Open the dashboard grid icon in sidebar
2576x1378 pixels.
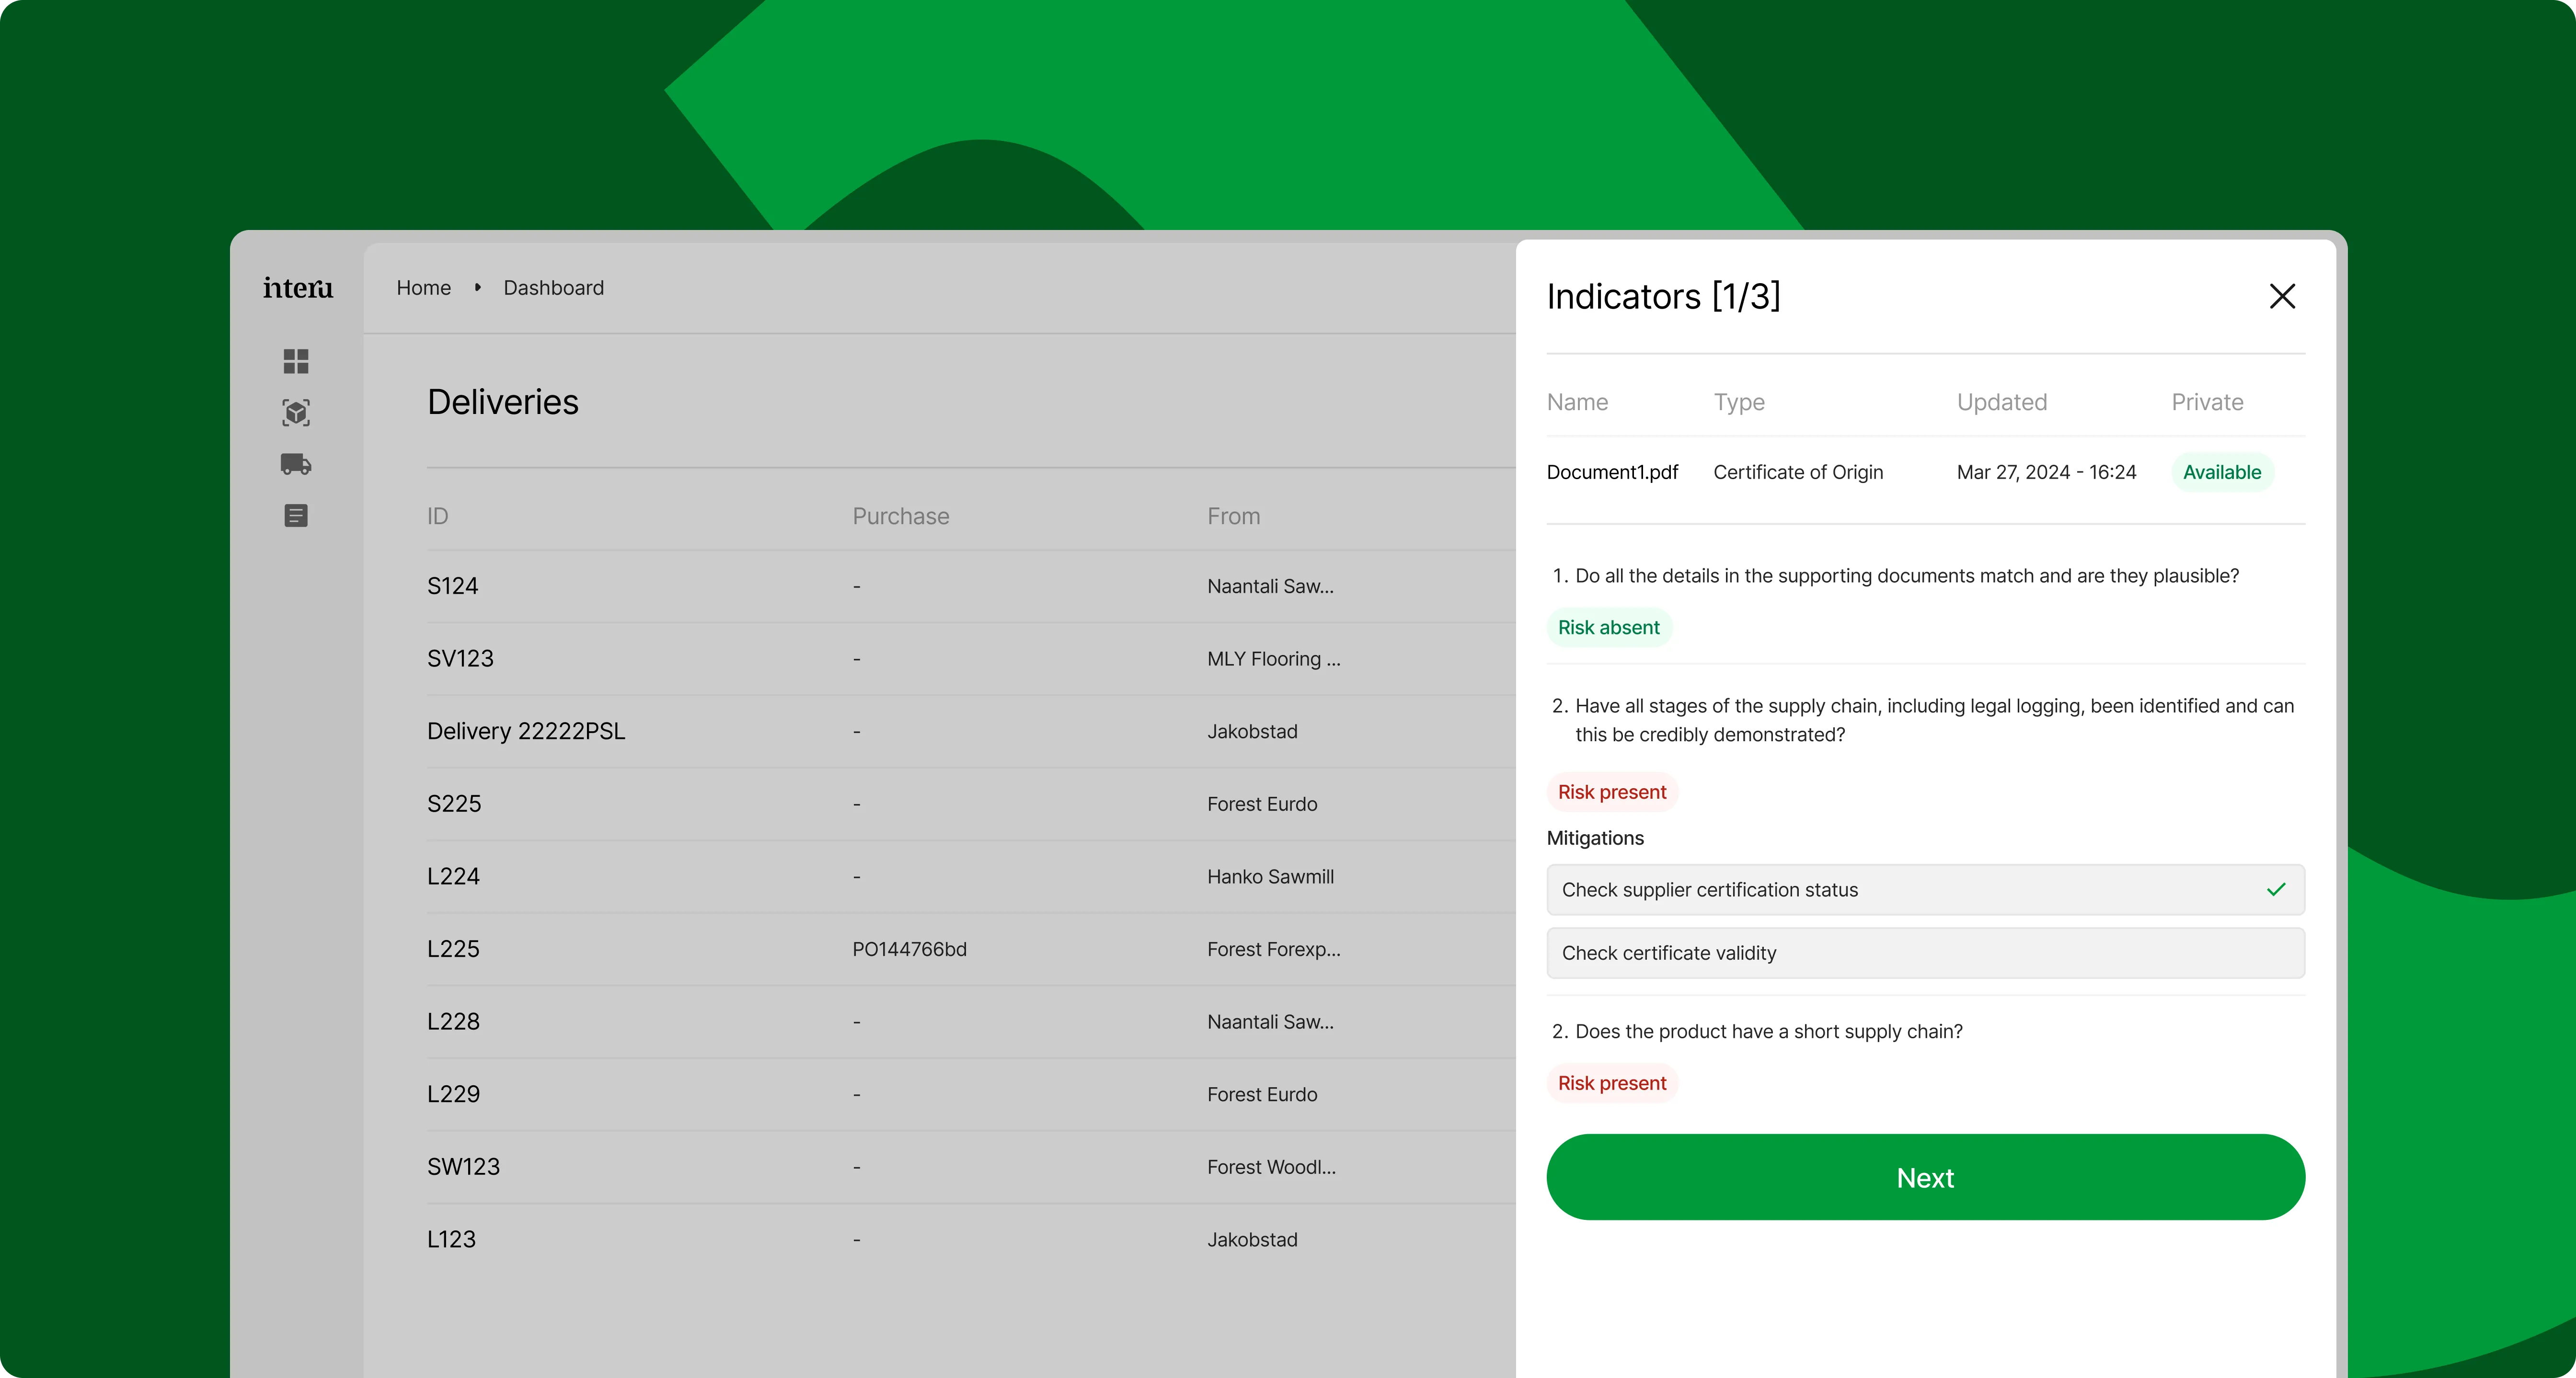296,361
